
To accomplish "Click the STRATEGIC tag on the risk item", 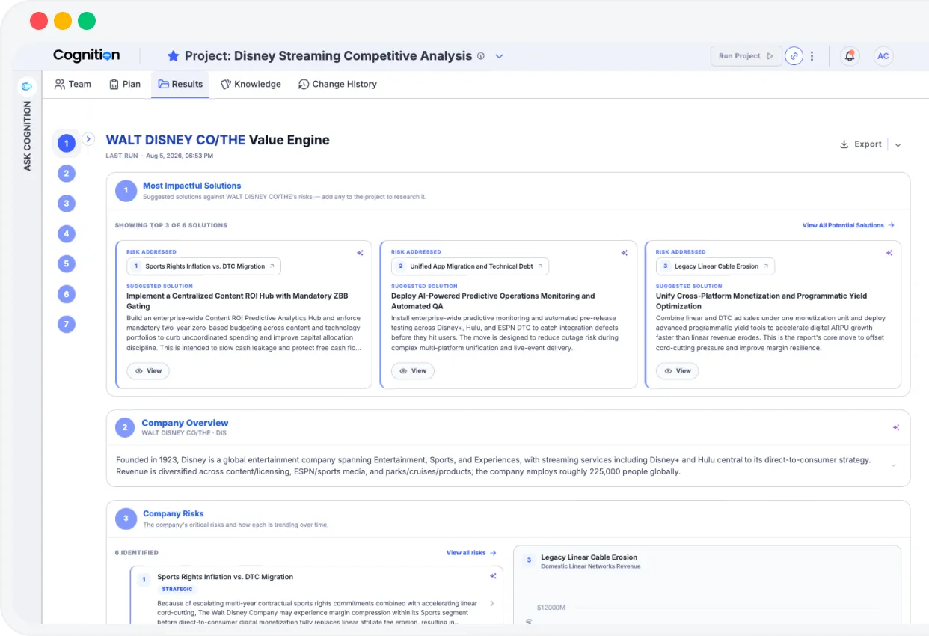I will (177, 589).
